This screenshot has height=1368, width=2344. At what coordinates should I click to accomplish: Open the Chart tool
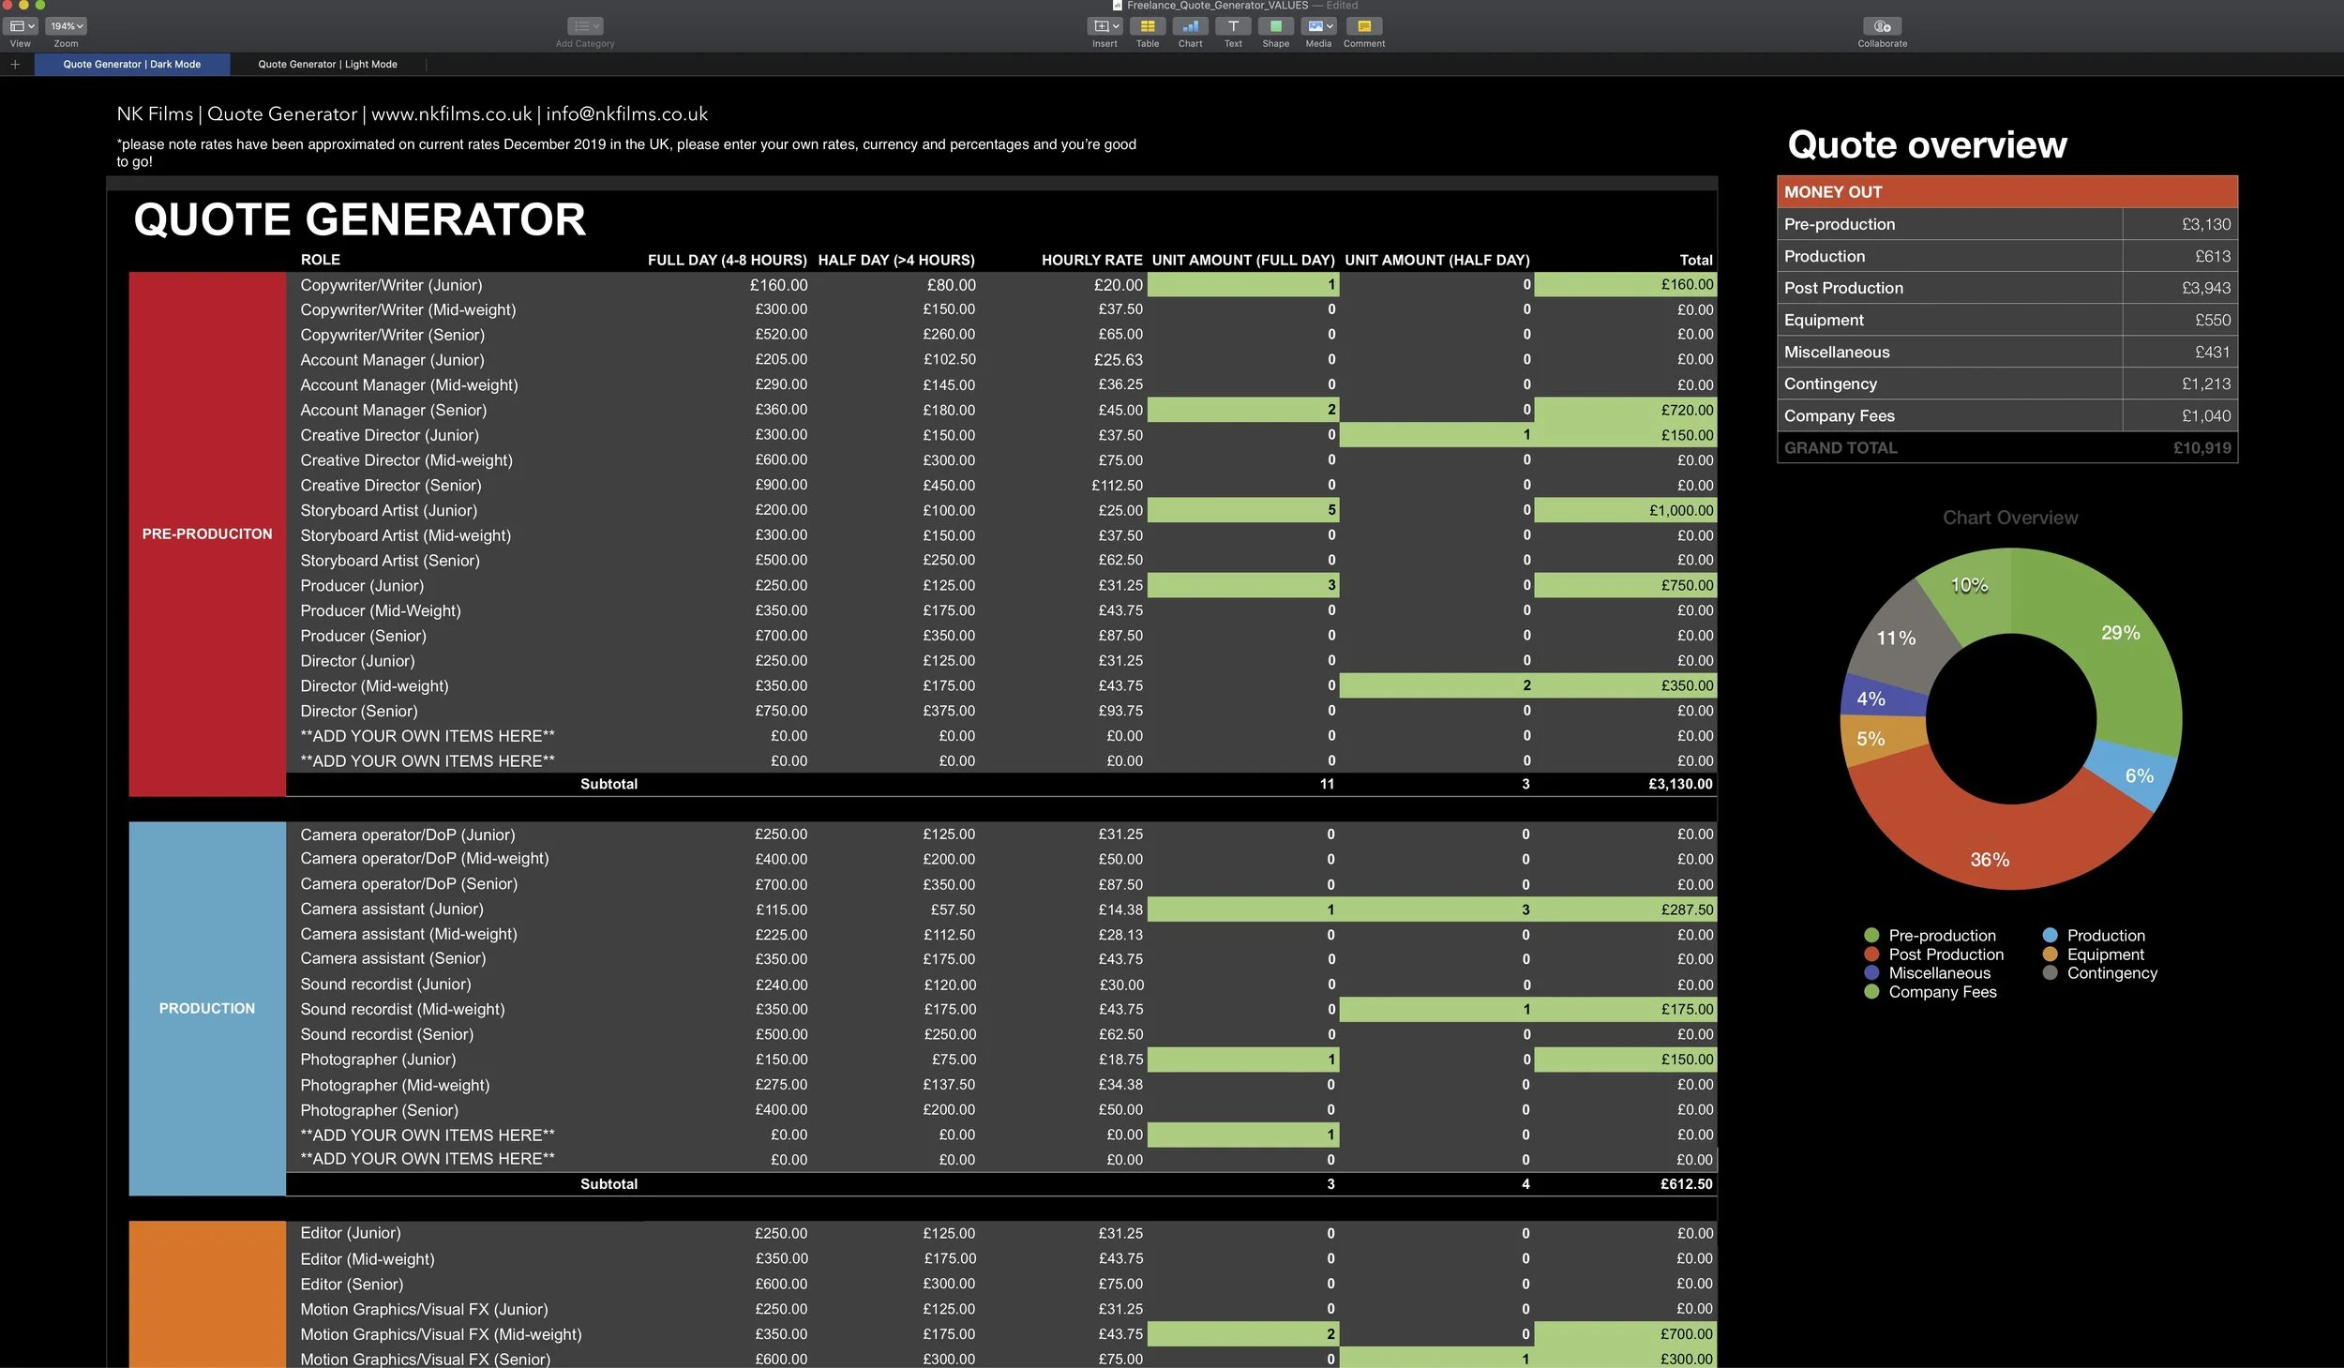pos(1189,26)
